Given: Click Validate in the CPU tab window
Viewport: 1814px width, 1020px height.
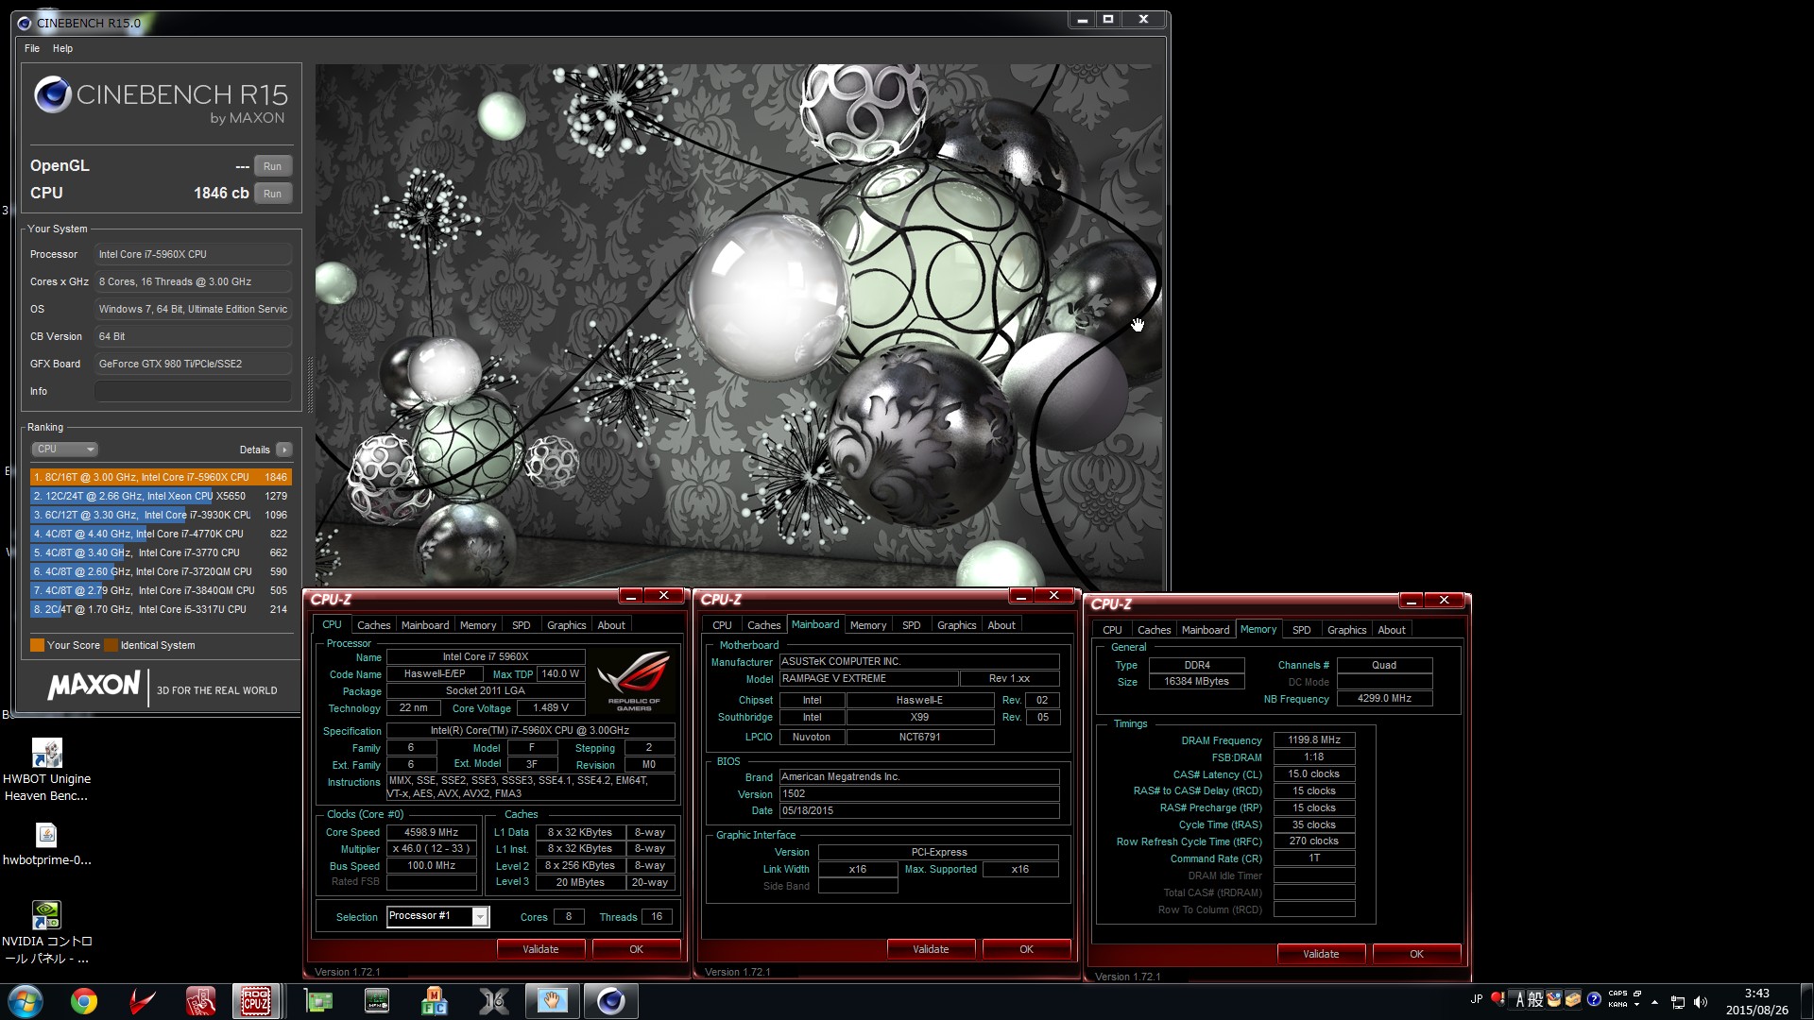Looking at the screenshot, I should (540, 949).
